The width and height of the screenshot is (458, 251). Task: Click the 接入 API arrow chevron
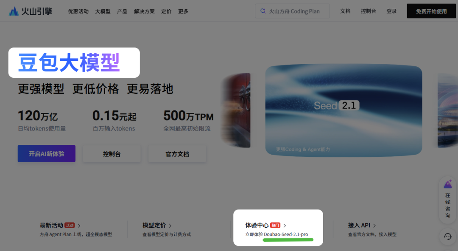pyautogui.click(x=374, y=226)
